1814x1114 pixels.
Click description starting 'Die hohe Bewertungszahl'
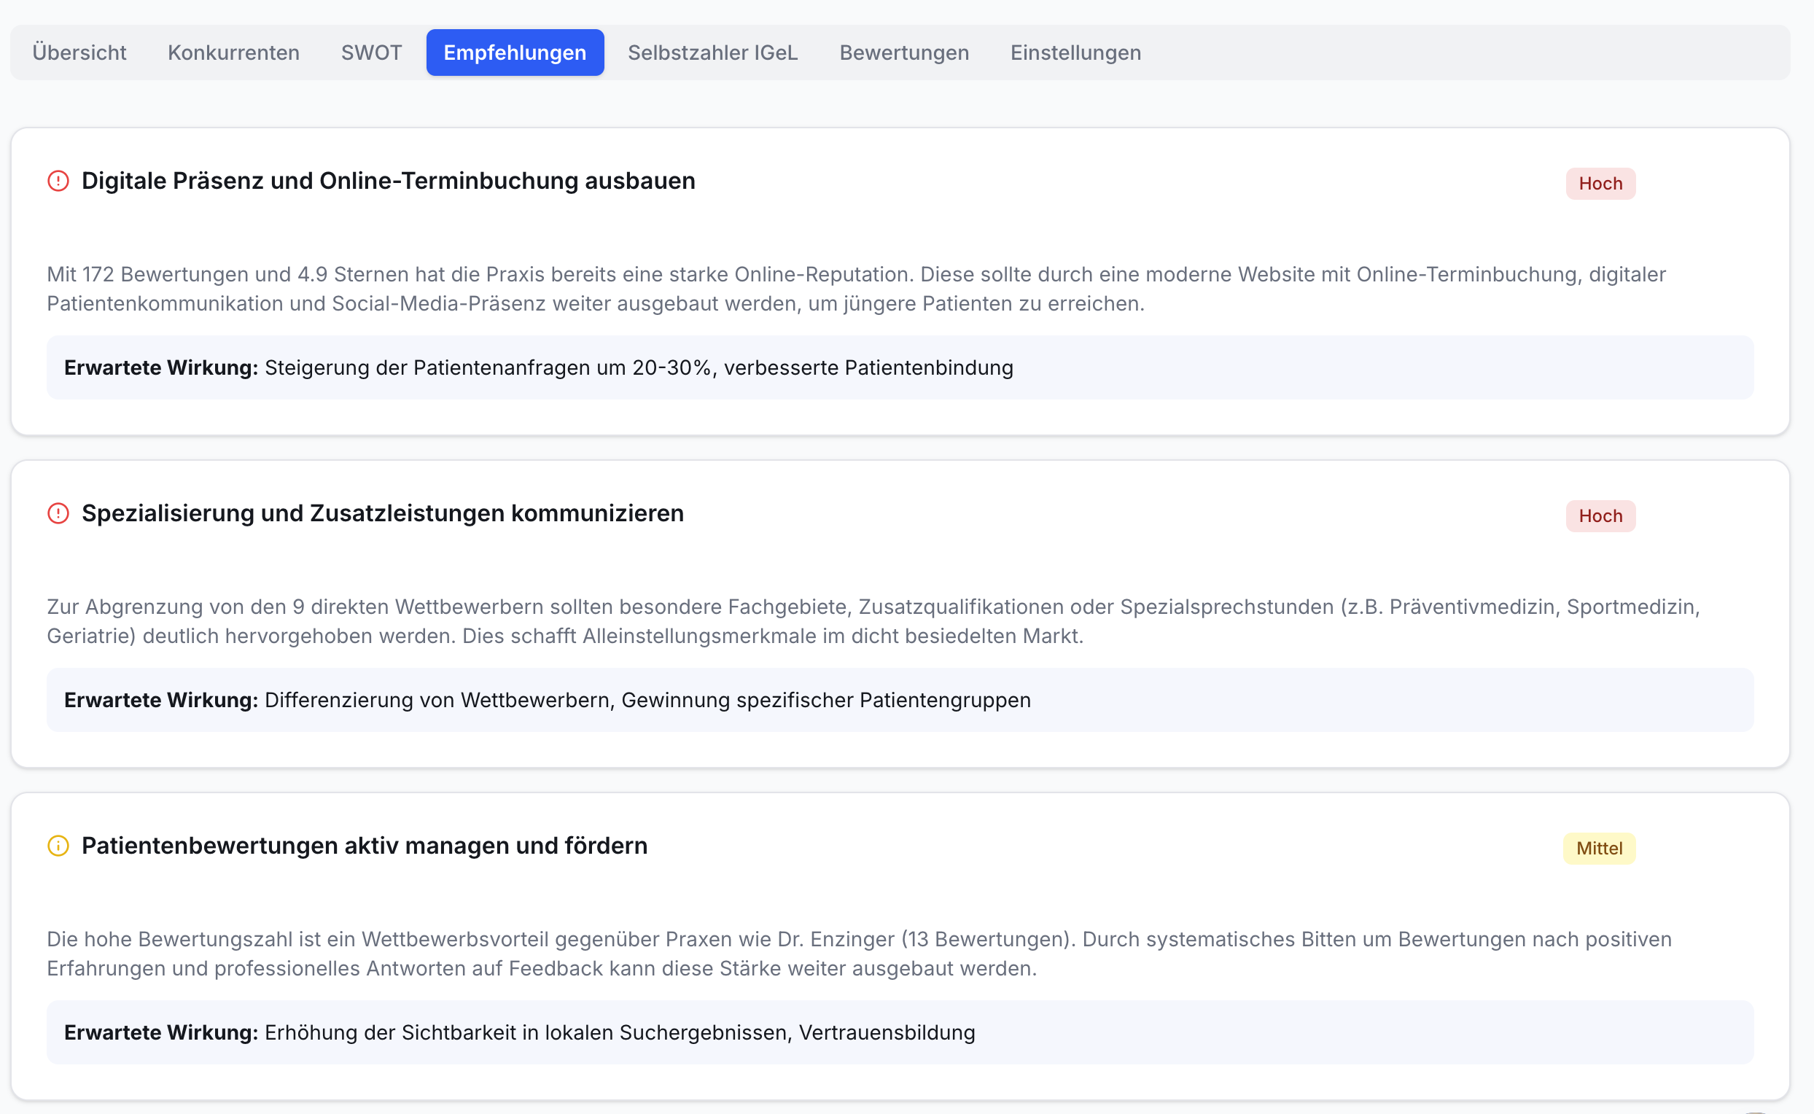point(859,954)
